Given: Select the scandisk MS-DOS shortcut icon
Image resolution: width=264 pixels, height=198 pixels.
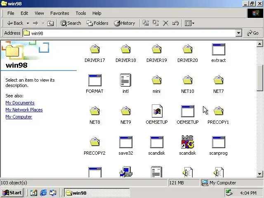Looking at the screenshot, I should click(187, 142).
